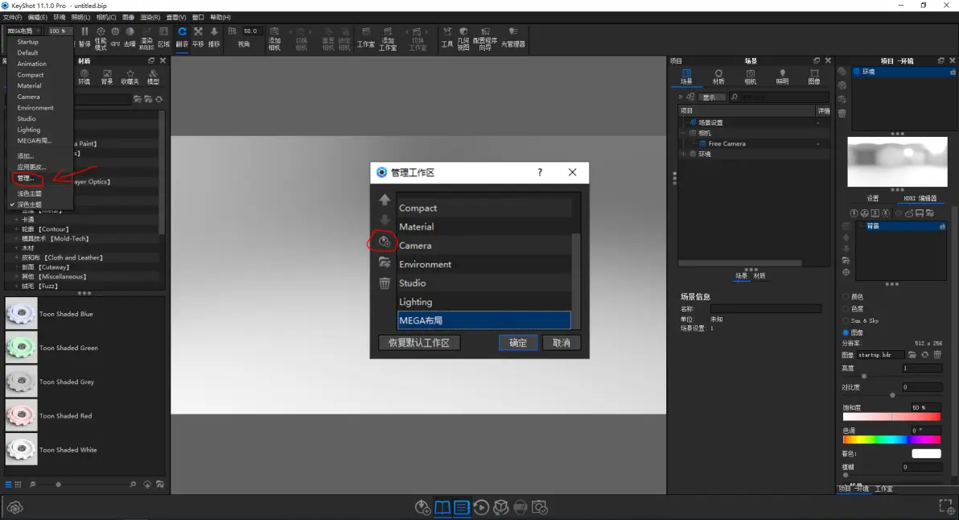This screenshot has height=520, width=959.
Task: Select the 图像 radio button
Action: click(x=846, y=332)
